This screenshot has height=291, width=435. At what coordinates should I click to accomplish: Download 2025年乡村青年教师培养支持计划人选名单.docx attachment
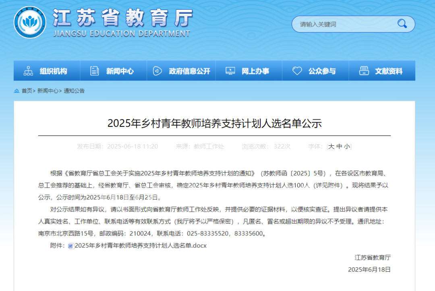[141, 246]
